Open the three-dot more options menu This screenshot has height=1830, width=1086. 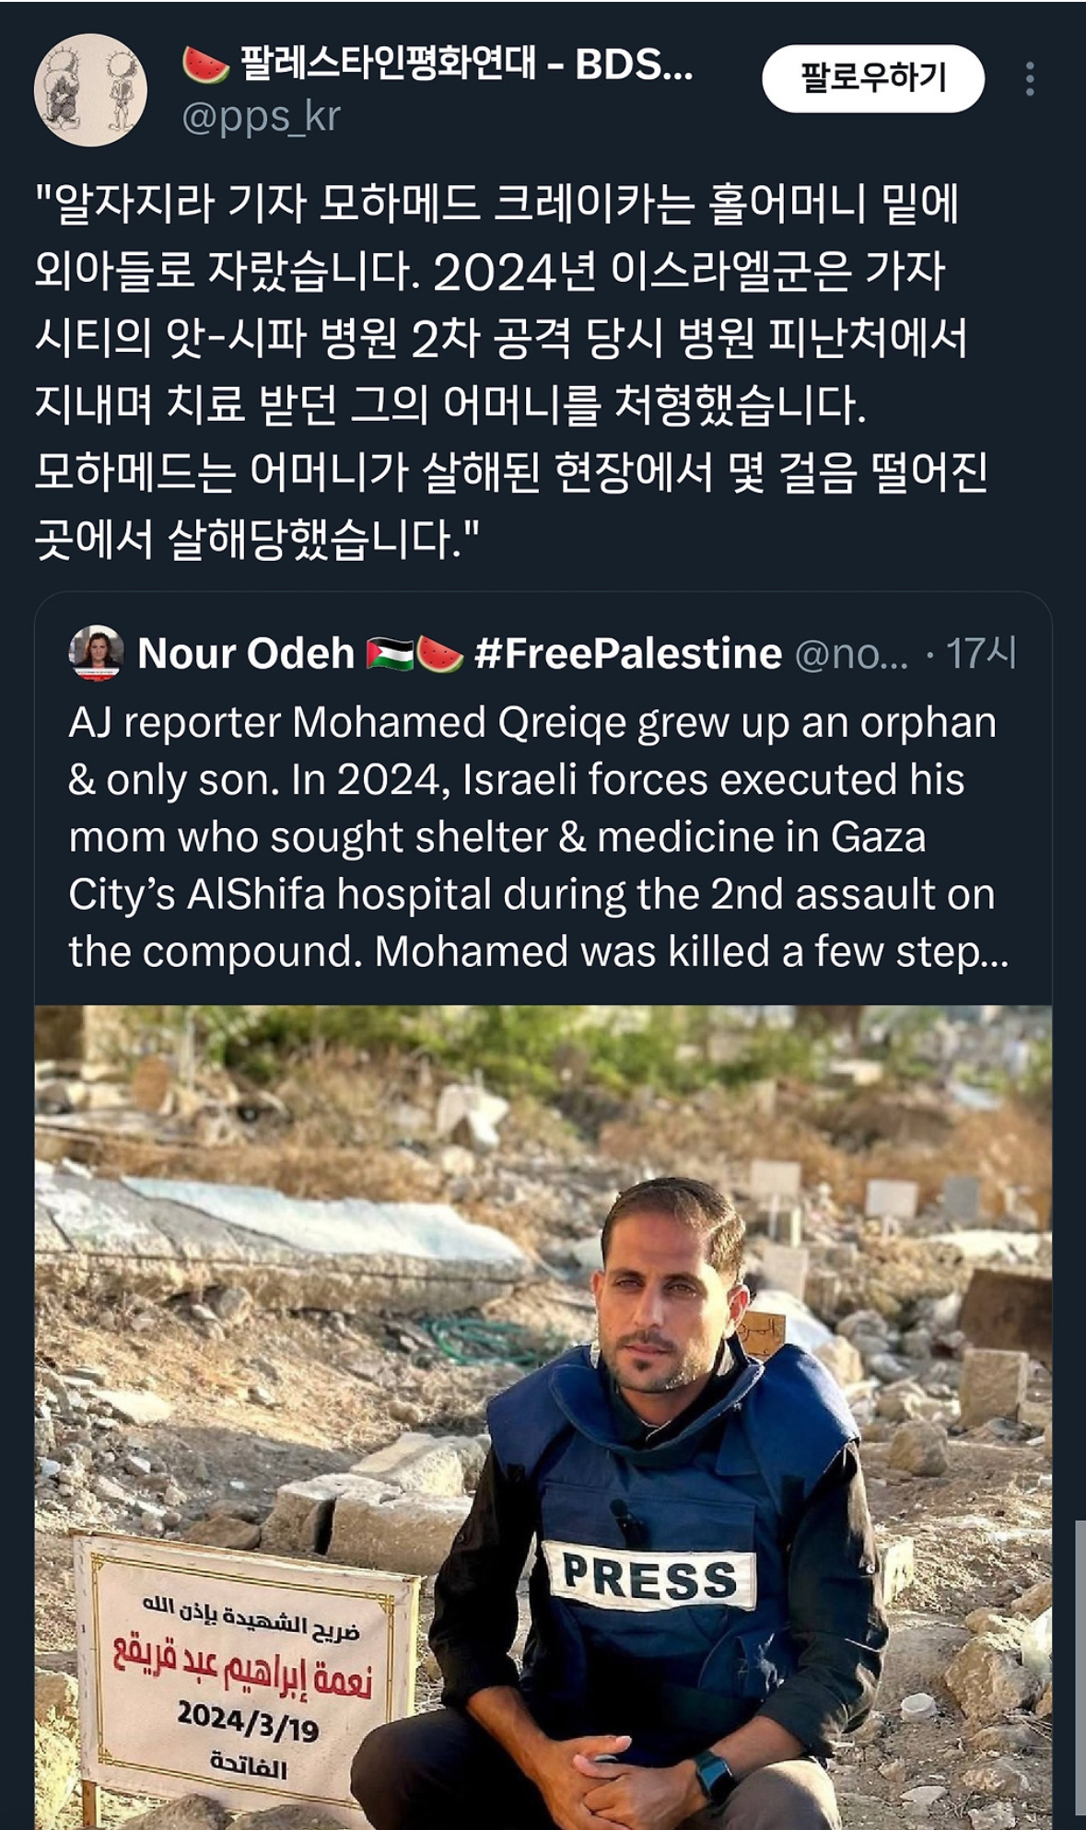1030,79
